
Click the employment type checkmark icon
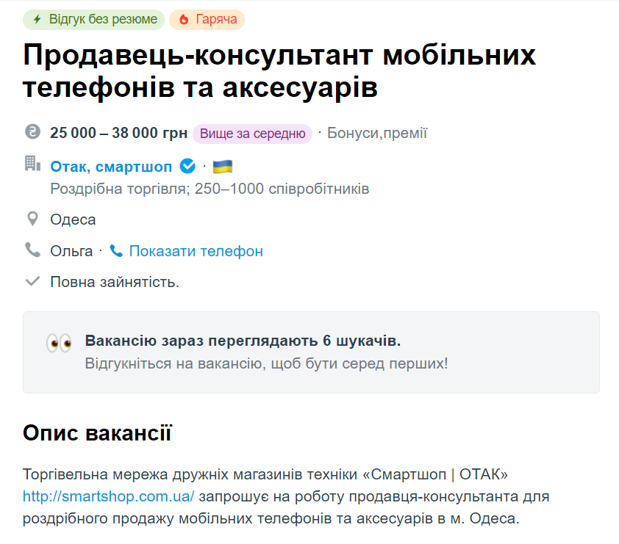coord(32,281)
